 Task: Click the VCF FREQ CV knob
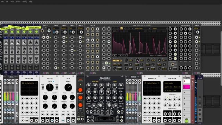(x=64, y=106)
